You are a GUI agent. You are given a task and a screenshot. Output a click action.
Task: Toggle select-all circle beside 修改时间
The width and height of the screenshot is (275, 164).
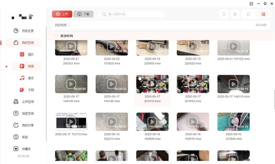click(56, 36)
